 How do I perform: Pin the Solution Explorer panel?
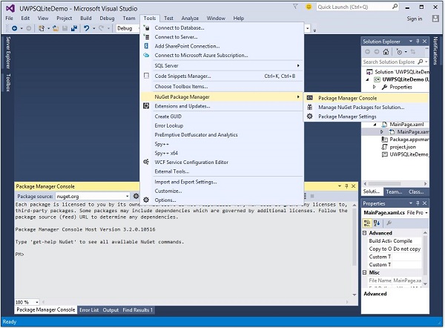click(x=417, y=41)
